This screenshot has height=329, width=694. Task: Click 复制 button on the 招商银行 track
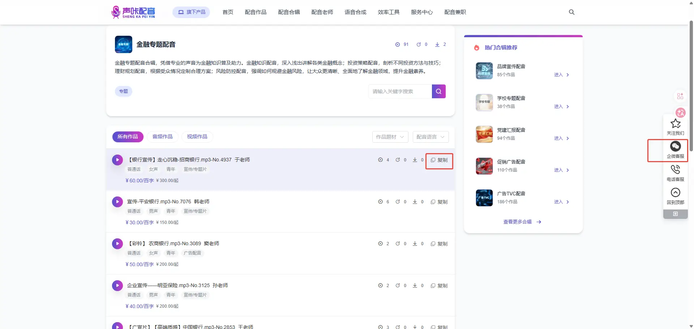[x=439, y=160]
